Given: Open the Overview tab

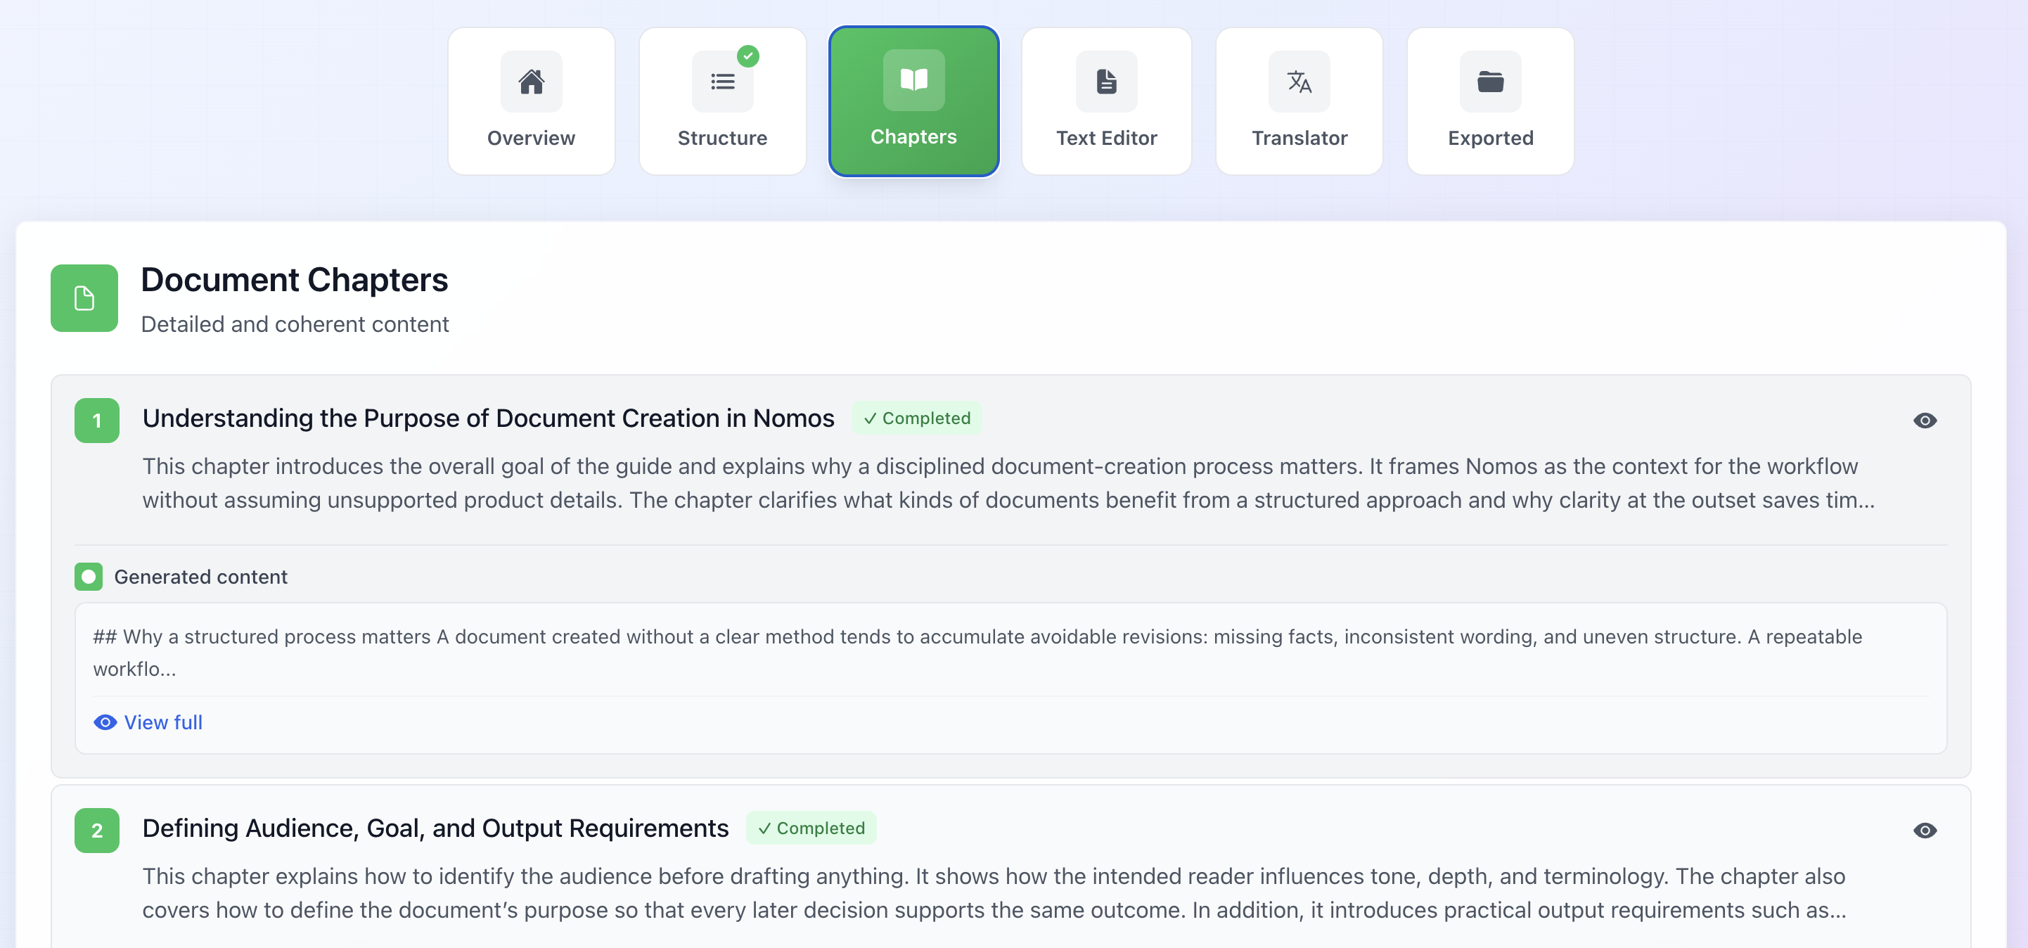Looking at the screenshot, I should pos(532,101).
